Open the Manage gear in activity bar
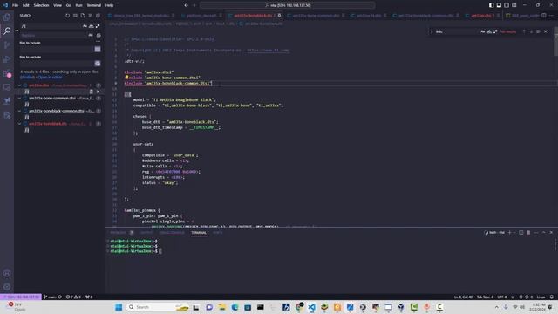Screen dimensions: 558x314 (x=7, y=287)
